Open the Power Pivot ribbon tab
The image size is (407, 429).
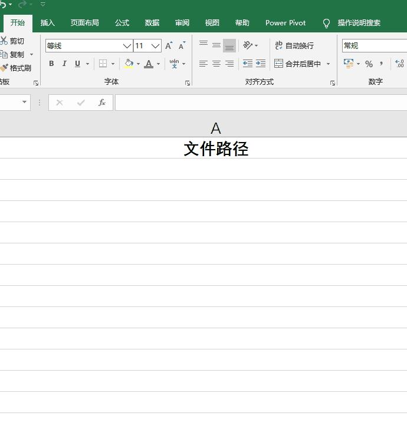(x=285, y=23)
